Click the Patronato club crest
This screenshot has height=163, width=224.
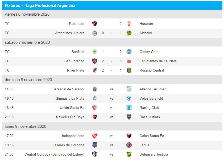point(94,24)
